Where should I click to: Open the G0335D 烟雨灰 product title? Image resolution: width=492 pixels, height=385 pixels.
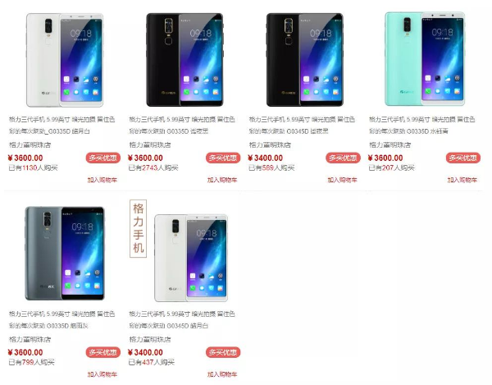62,319
